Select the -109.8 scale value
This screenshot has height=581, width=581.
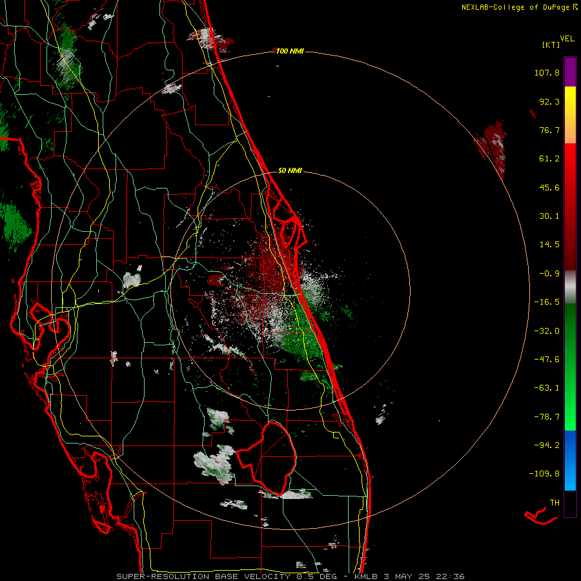pos(544,474)
